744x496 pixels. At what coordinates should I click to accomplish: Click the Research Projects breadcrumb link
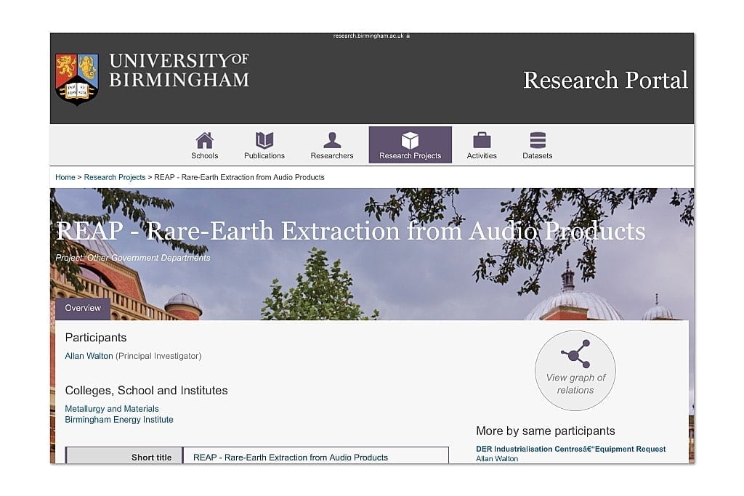click(115, 177)
